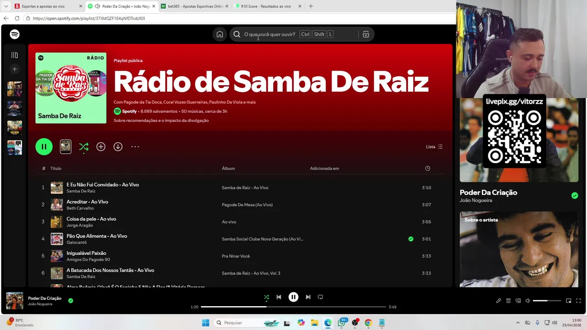The image size is (587, 330).
Task: Open the Browse icon beside search
Action: (x=366, y=34)
